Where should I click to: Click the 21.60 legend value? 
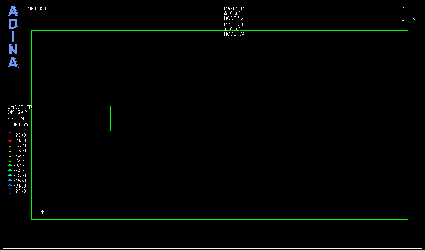click(x=21, y=140)
